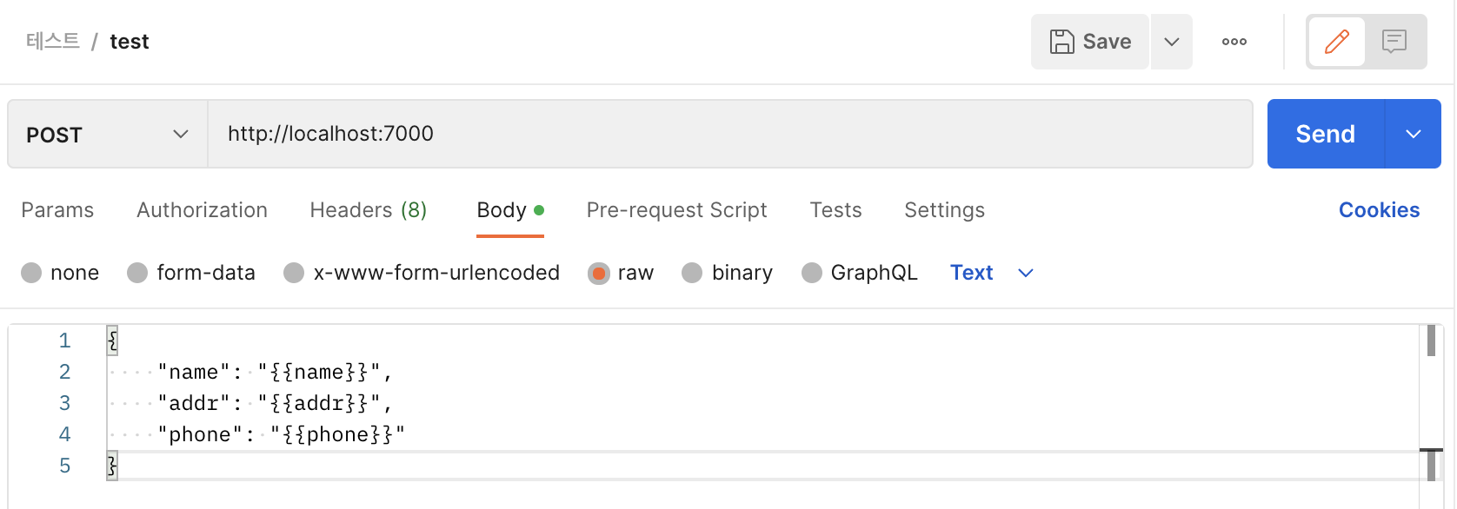Open the Headers (8) tab
1457x509 pixels.
368,210
